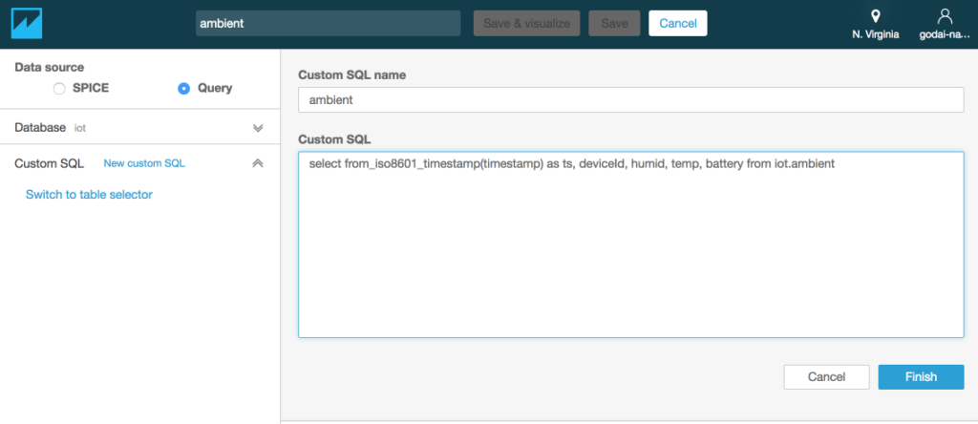Collapse the Custom SQL section
This screenshot has height=424, width=978.
click(x=258, y=163)
